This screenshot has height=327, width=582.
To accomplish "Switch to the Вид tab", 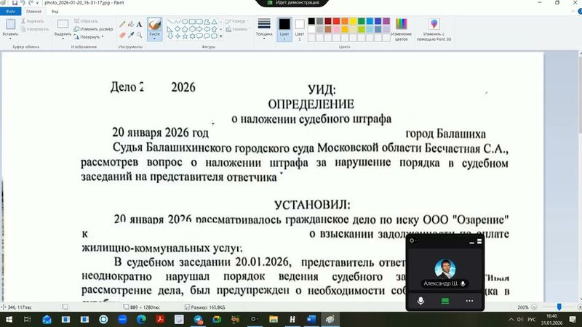I will 55,12.
